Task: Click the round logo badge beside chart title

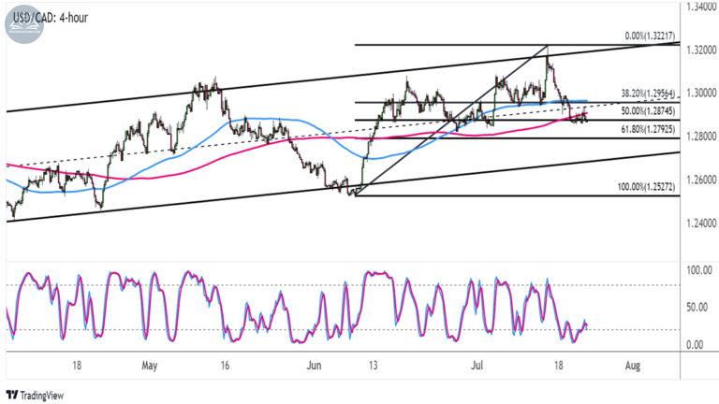Action: pos(24,24)
